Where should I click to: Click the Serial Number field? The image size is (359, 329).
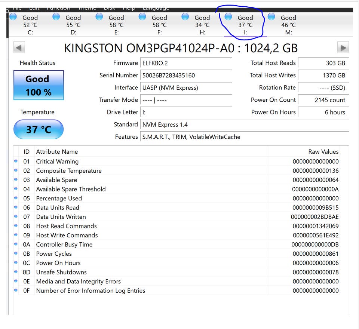[186, 76]
